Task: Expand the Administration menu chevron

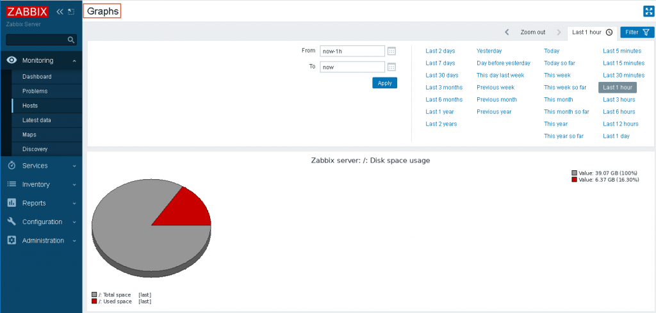Action: (74, 241)
